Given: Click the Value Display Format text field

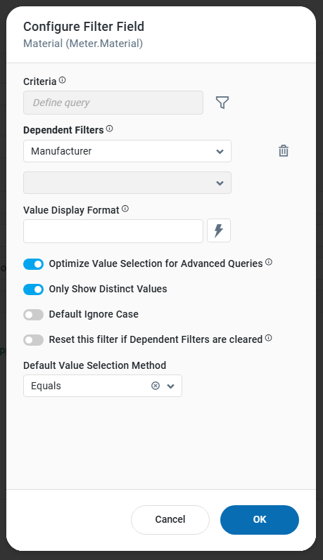Looking at the screenshot, I should pos(113,231).
